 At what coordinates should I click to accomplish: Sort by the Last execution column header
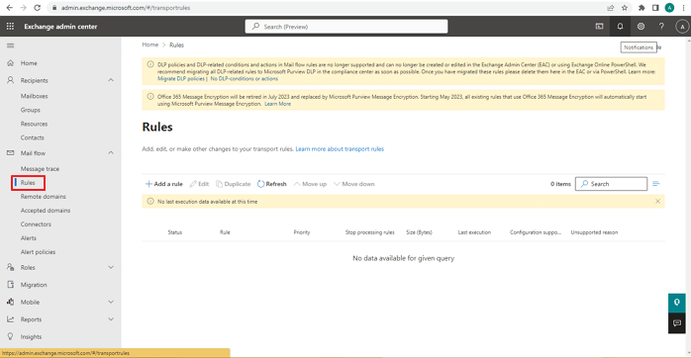pos(474,232)
